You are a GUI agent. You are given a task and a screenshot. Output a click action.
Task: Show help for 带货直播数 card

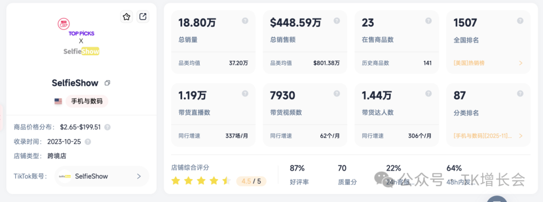[x=245, y=93]
